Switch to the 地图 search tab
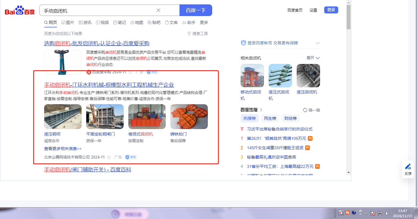 tap(137, 22)
